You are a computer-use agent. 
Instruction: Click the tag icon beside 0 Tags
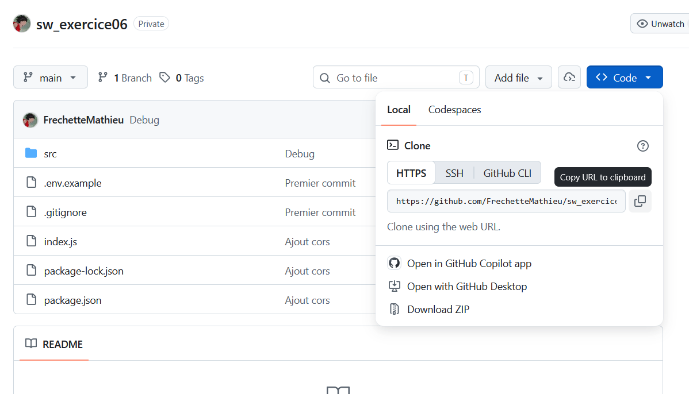(165, 78)
